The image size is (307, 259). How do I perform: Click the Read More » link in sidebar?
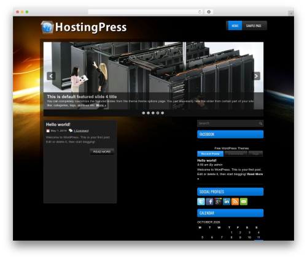[255, 174]
